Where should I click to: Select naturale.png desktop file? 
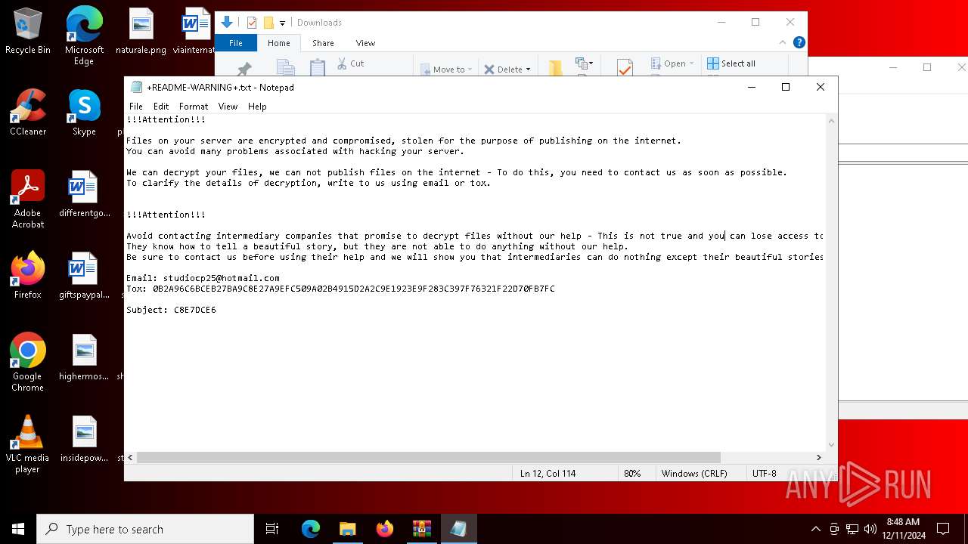[x=141, y=31]
